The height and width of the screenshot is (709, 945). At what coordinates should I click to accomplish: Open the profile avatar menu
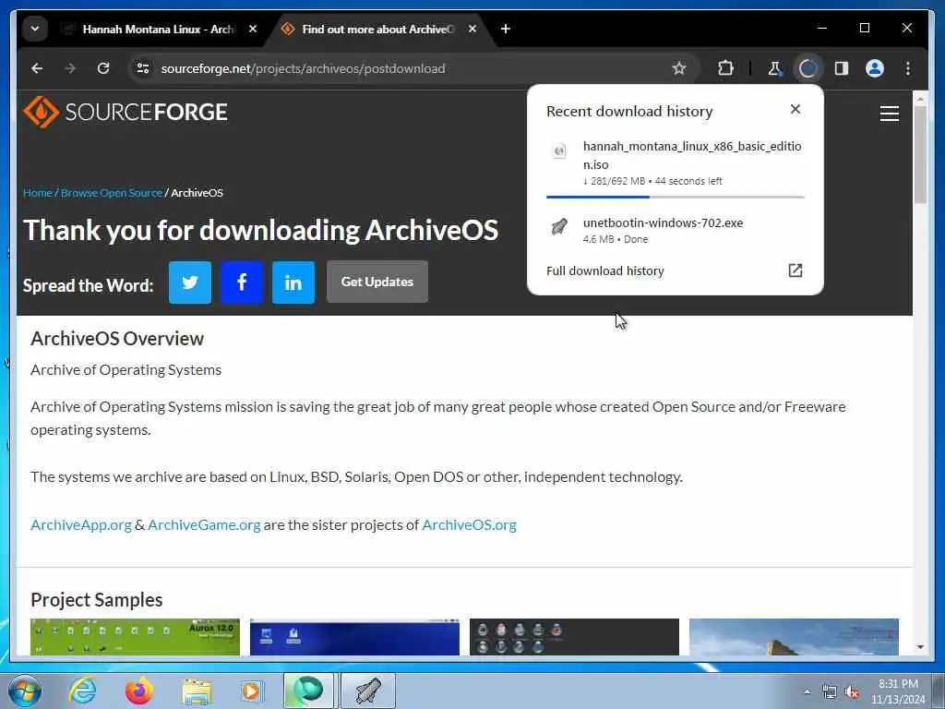(x=875, y=68)
